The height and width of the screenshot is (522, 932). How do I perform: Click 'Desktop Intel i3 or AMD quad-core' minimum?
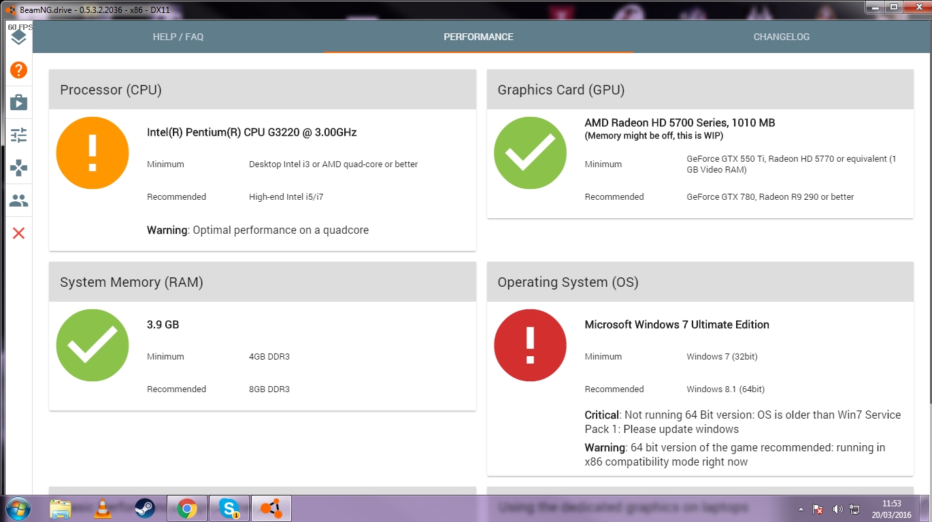[x=333, y=164]
